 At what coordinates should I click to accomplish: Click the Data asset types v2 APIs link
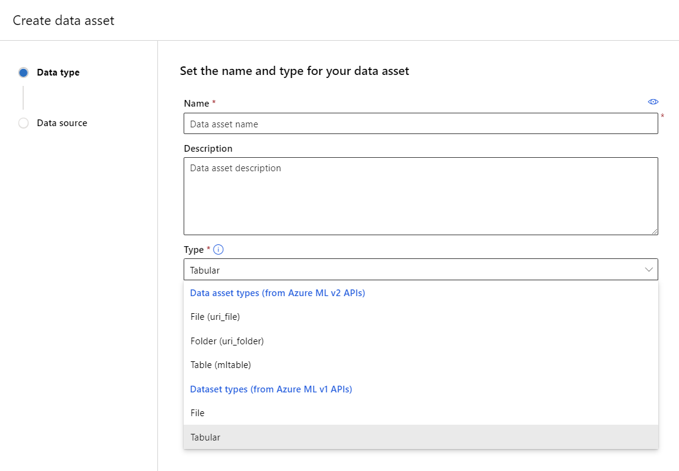tap(278, 292)
